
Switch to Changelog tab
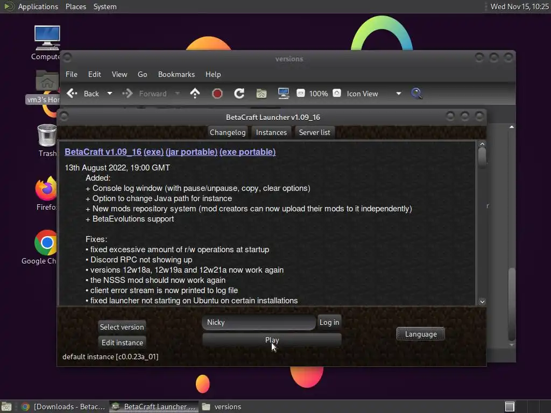click(x=228, y=132)
